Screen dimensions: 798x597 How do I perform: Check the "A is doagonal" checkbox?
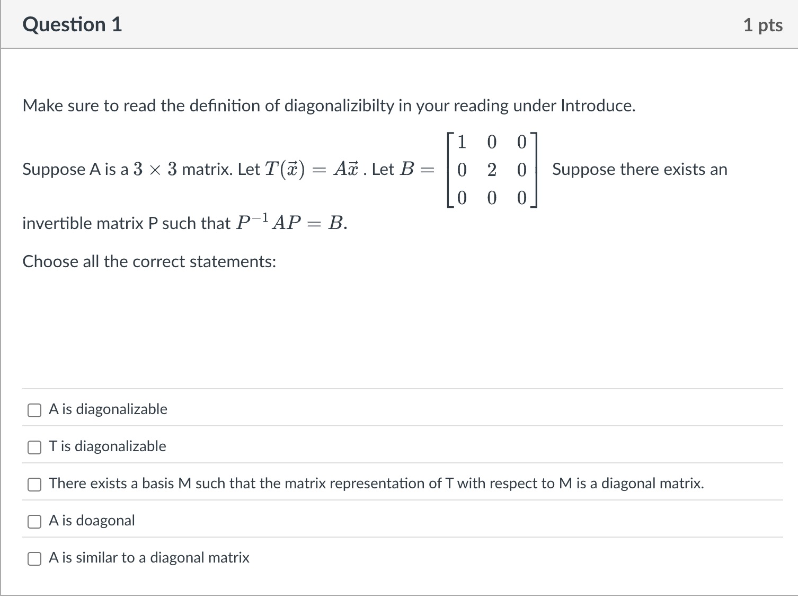tap(34, 521)
